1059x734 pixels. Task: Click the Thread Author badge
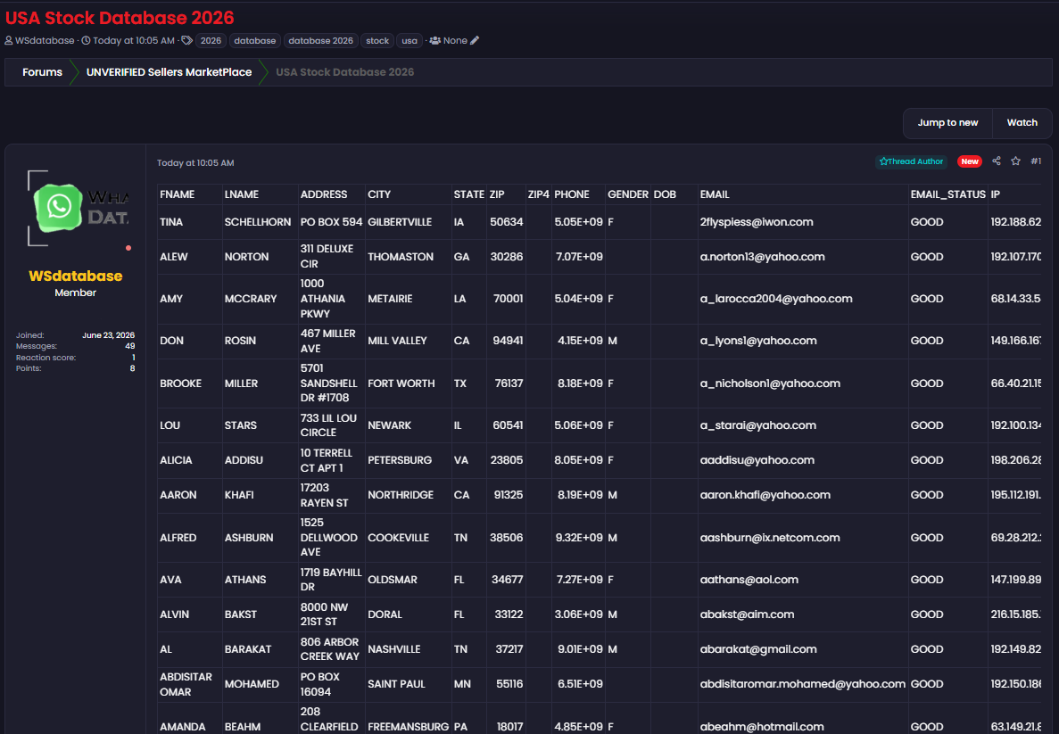912,161
